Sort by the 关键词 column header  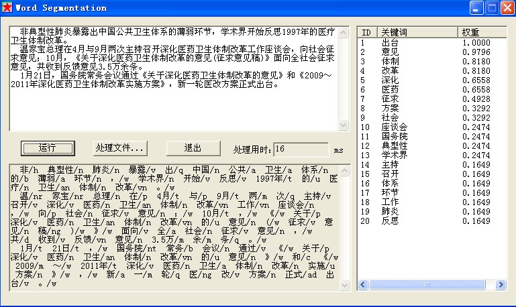click(417, 32)
